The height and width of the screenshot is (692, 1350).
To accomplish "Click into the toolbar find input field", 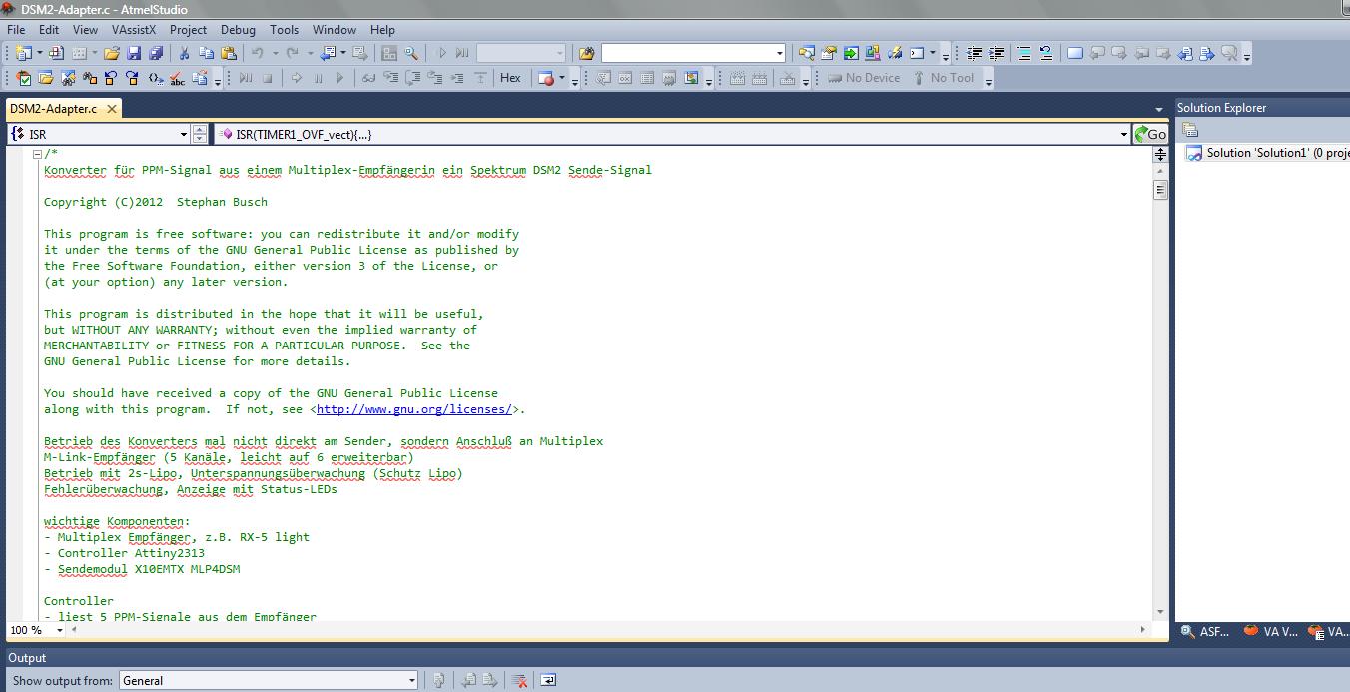I will click(687, 53).
